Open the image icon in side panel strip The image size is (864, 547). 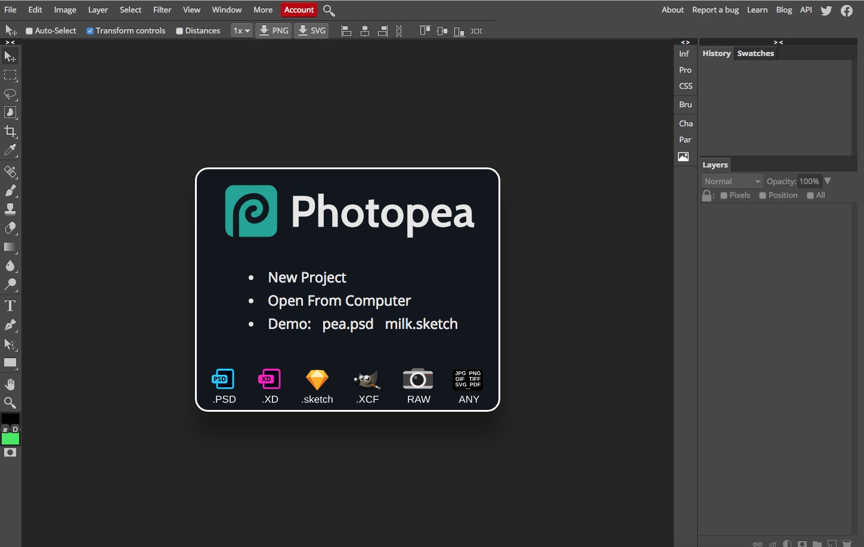683,157
